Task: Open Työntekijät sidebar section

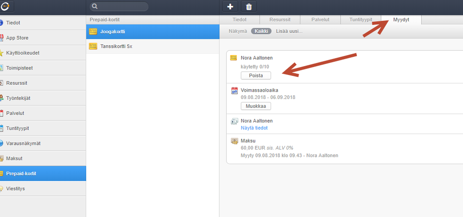Action: click(43, 98)
